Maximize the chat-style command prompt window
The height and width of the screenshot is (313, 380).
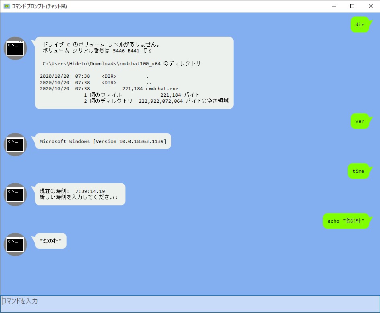coord(352,6)
